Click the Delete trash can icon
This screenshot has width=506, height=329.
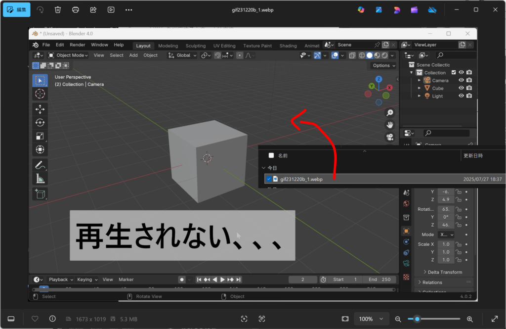(58, 9)
